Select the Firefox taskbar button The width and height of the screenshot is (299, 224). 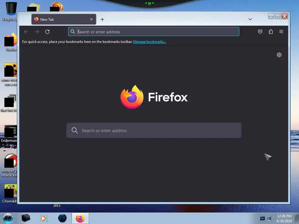pyautogui.click(x=80, y=218)
